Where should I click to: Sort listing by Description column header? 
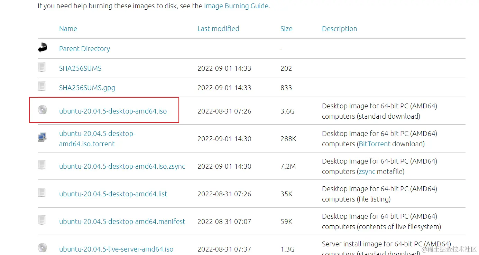pos(340,29)
